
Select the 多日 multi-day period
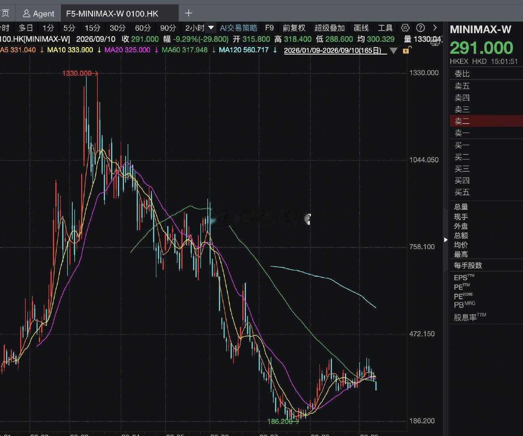tap(26, 28)
